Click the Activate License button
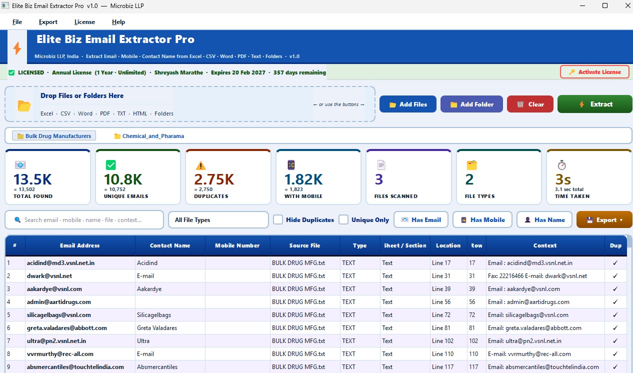The image size is (633, 373). pyautogui.click(x=594, y=71)
